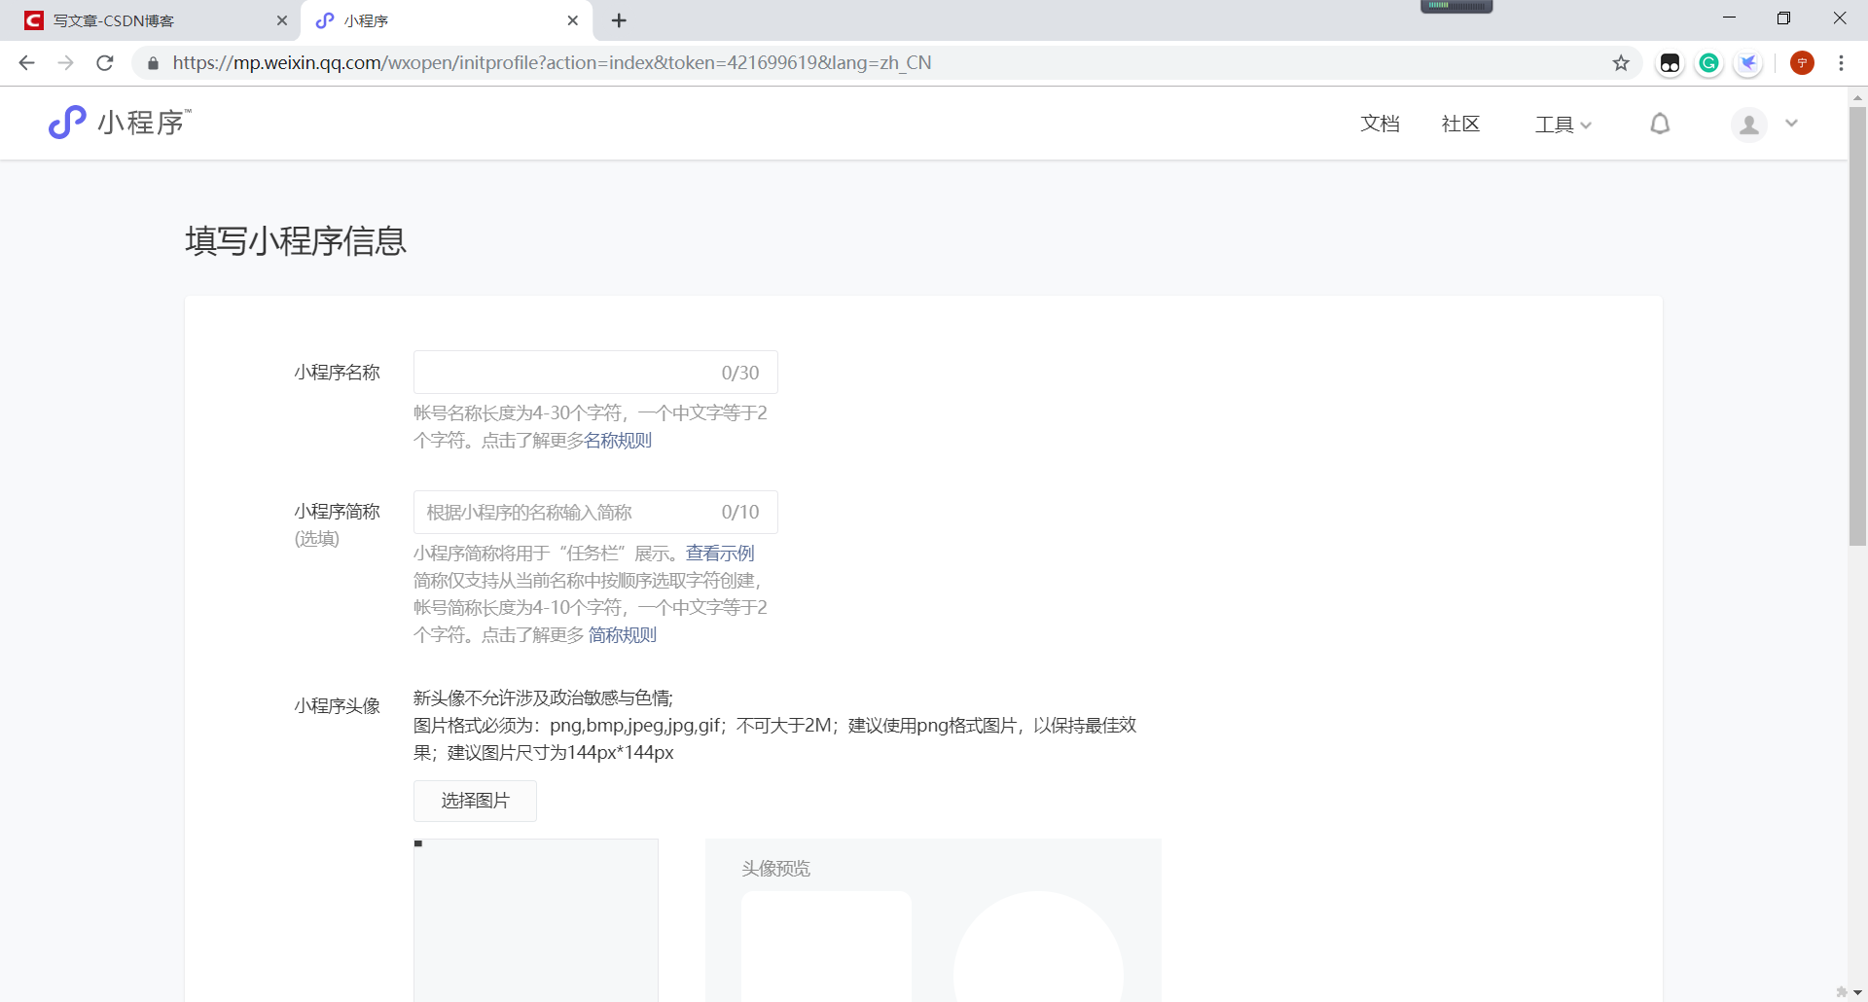Viewport: 1868px width, 1002px height.
Task: Click the 小程序头像 label
Action: tap(337, 706)
